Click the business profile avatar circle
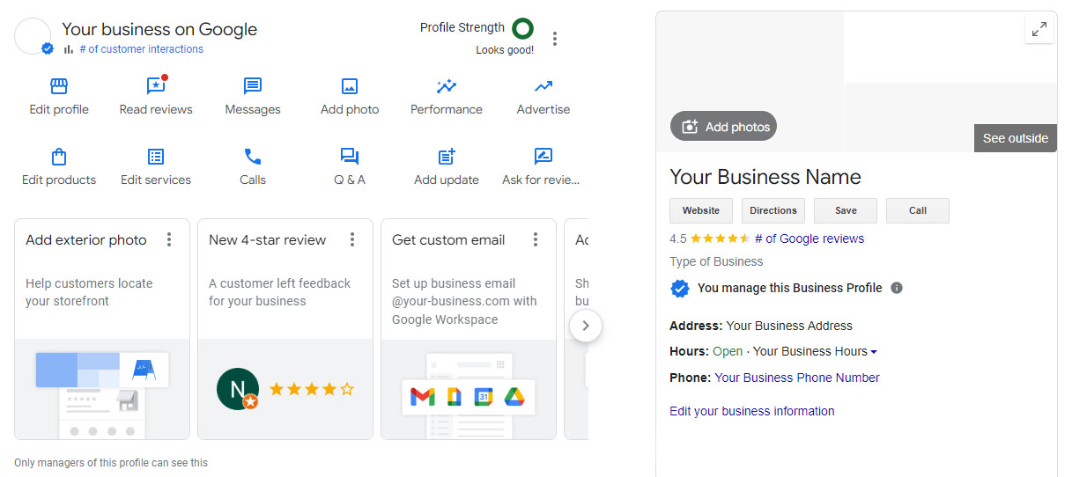 (33, 36)
